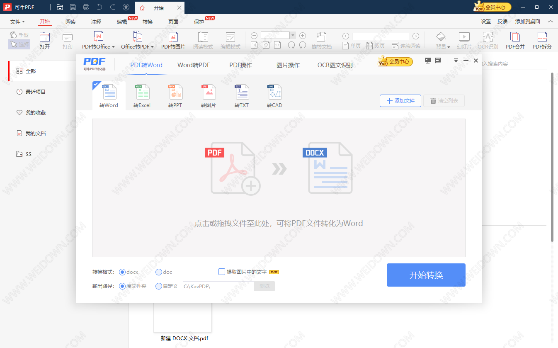Viewport: 558px width, 348px height.
Task: Click the feedback chat icon in converter dialog
Action: pyautogui.click(x=438, y=61)
